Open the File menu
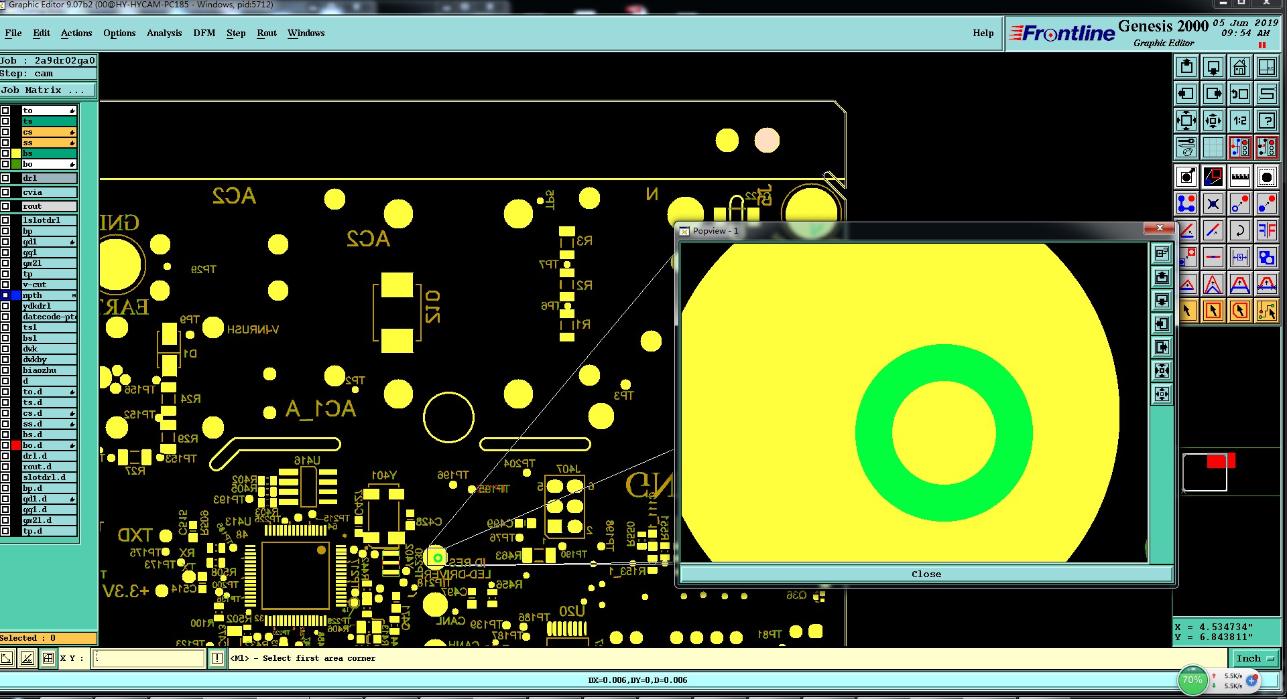 click(13, 33)
